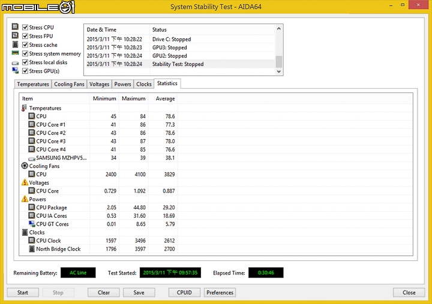Click the FPU chip icon beside Stress FPU
The image size is (432, 304).
click(15, 35)
